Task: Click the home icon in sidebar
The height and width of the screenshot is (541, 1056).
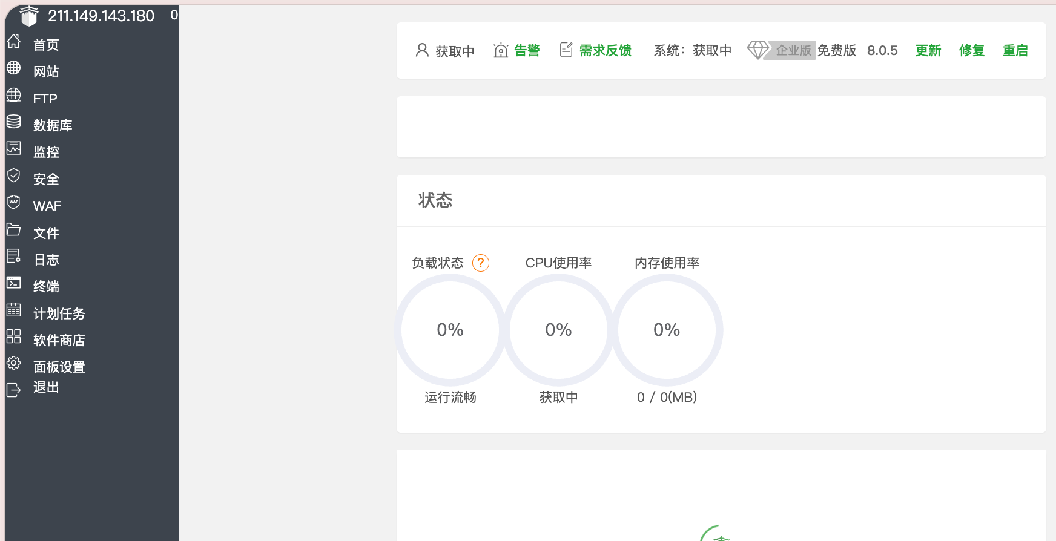Action: click(13, 41)
